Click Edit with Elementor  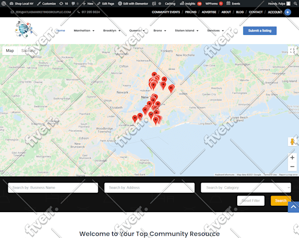(x=133, y=4)
